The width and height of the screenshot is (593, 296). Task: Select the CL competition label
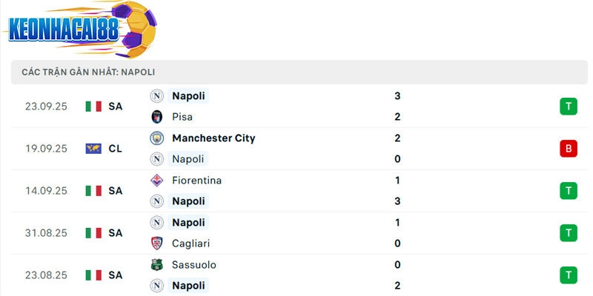[115, 149]
